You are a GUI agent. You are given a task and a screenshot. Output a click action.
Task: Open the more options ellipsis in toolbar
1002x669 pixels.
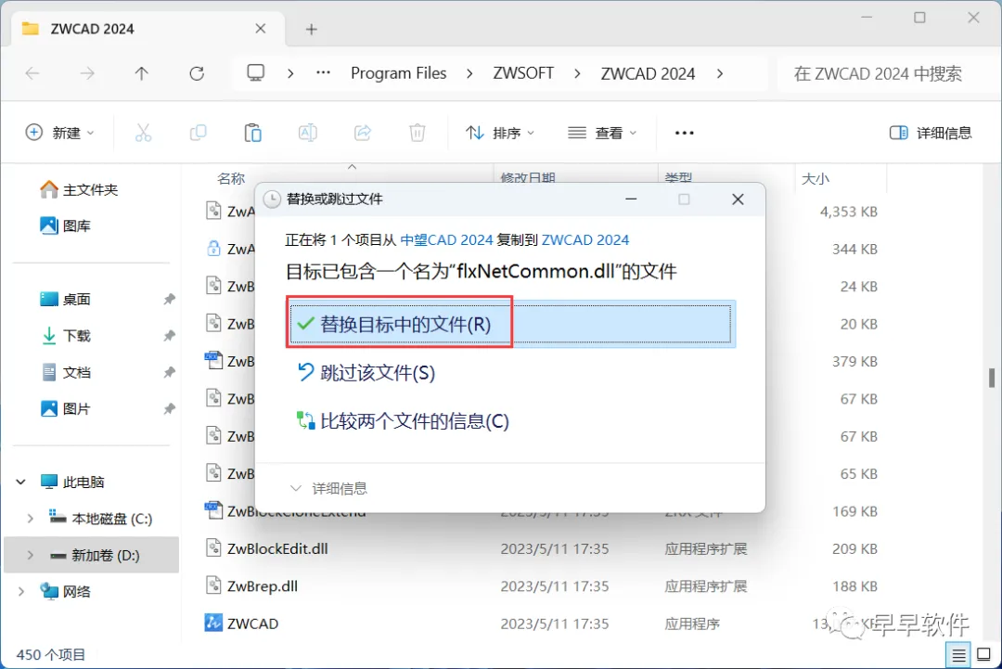684,133
